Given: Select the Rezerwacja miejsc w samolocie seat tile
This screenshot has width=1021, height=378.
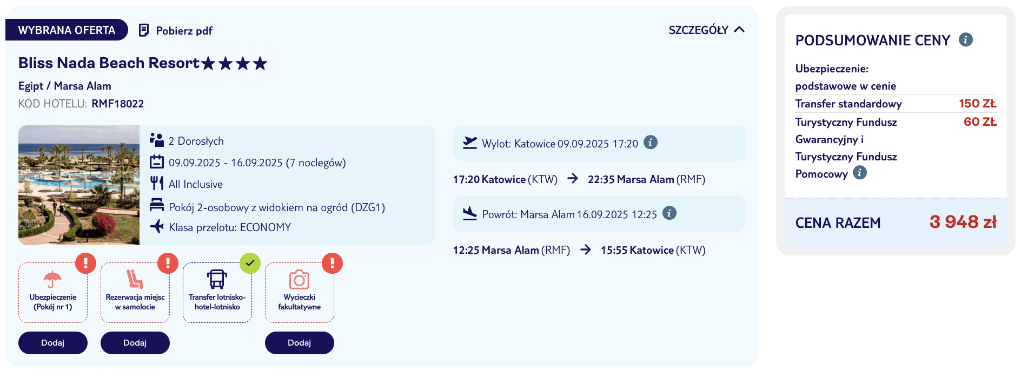Looking at the screenshot, I should 135,293.
